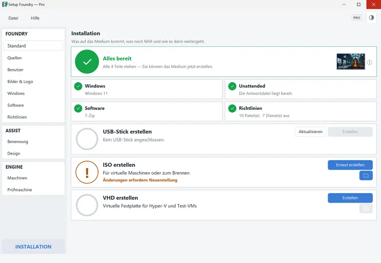Screen dimensions: 381x263
Task: Click the greyed Erstellen button for USB-Stick
Action: (350, 132)
